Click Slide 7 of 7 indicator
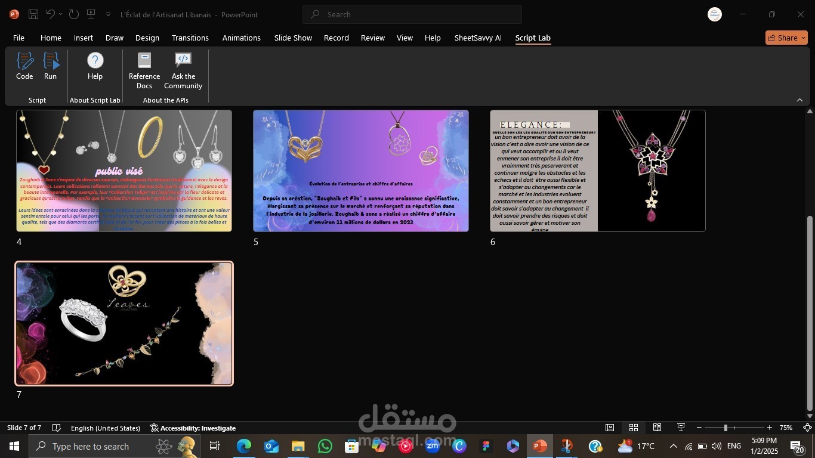The width and height of the screenshot is (815, 458). [24, 428]
